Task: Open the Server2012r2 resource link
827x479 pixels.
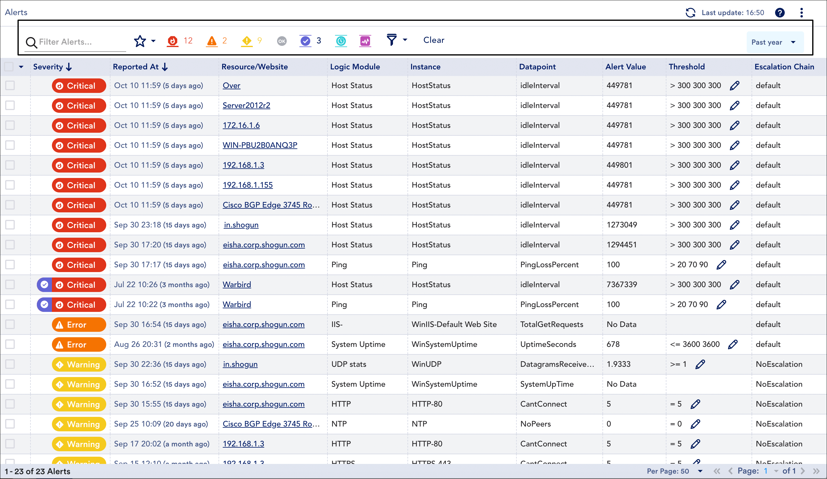Action: point(247,106)
